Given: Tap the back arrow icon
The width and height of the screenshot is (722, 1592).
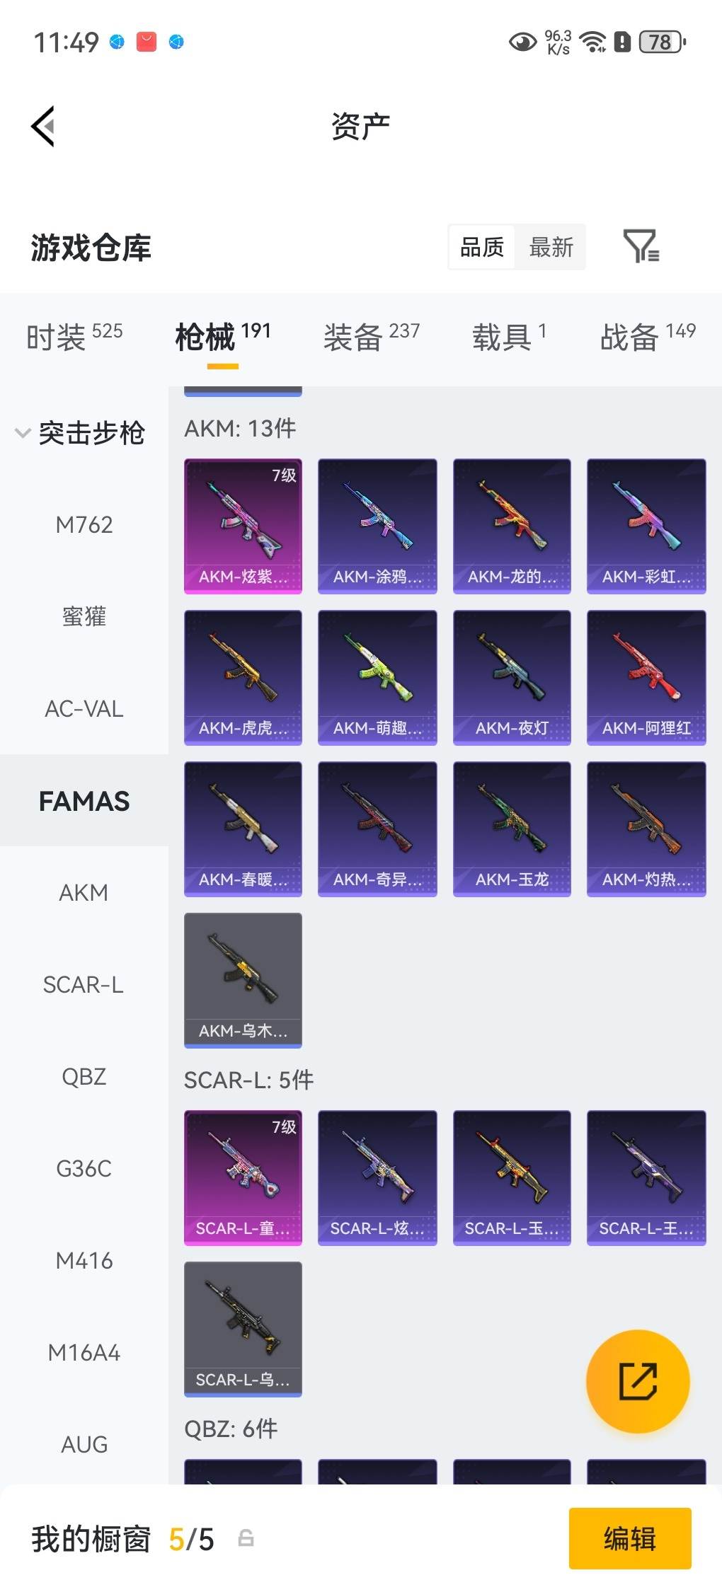Looking at the screenshot, I should point(43,127).
